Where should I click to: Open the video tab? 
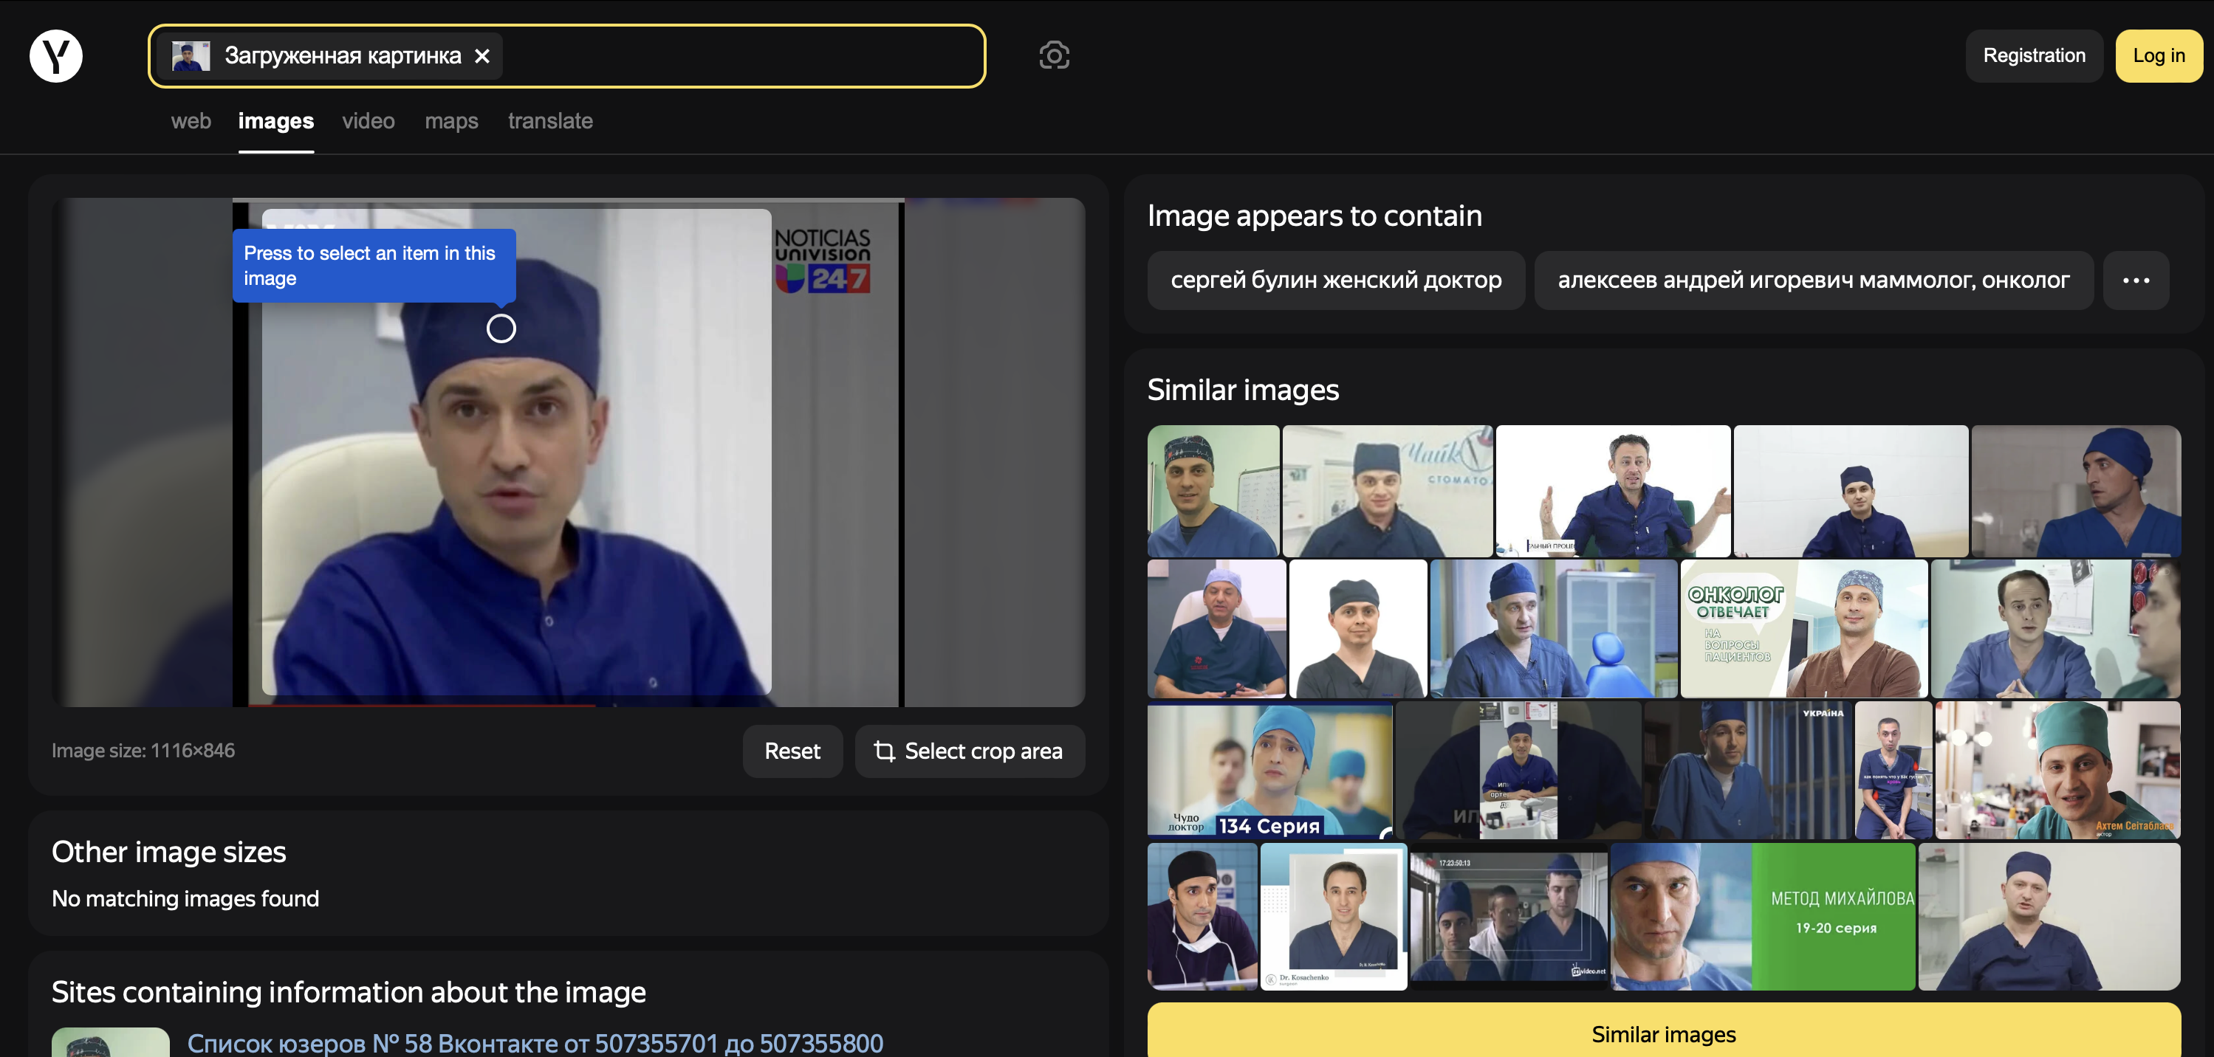[x=368, y=121]
